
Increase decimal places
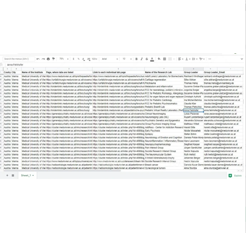[88, 59]
